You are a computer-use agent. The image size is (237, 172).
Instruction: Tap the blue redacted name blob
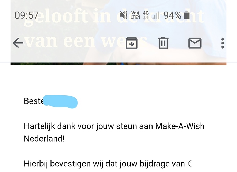[x=60, y=101]
